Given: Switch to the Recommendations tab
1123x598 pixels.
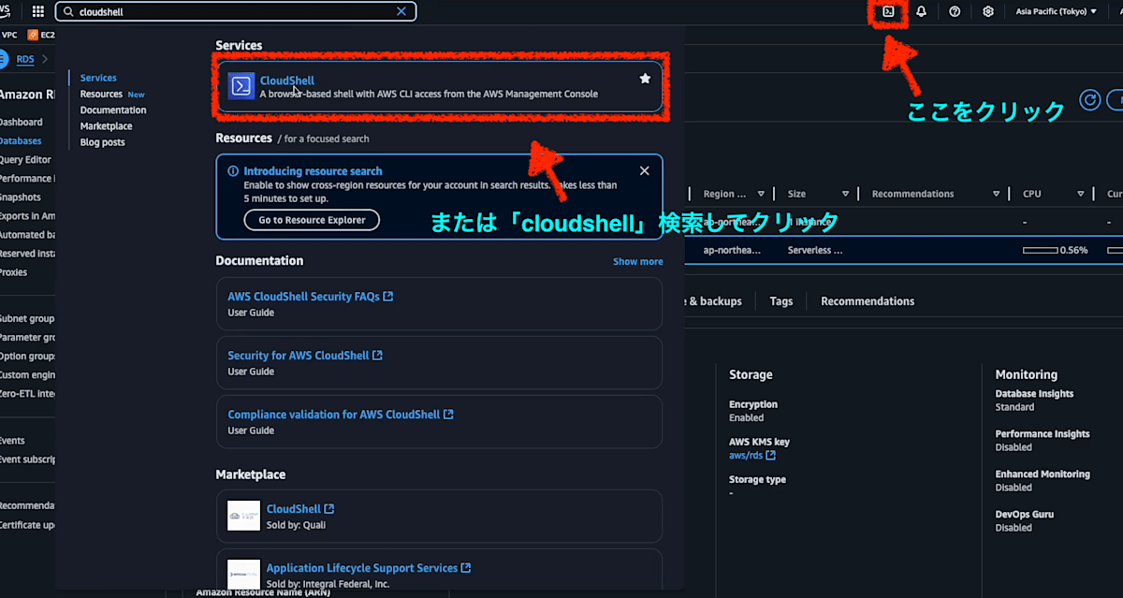Looking at the screenshot, I should (868, 301).
